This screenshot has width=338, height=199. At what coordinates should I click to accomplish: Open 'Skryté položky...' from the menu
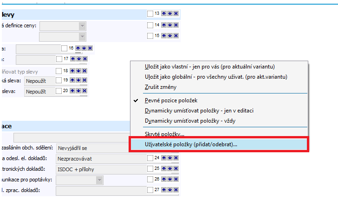click(165, 133)
